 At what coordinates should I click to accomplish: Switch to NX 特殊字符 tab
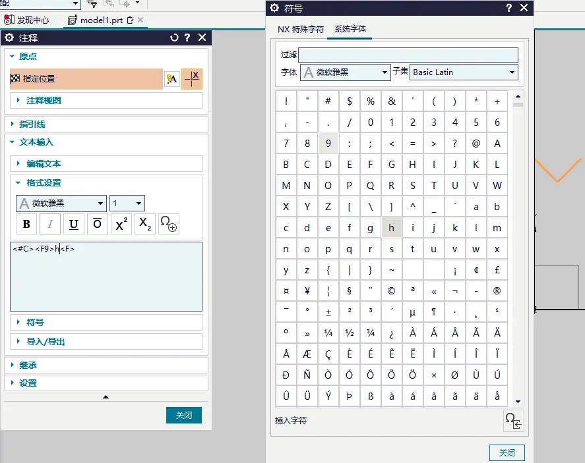[301, 29]
